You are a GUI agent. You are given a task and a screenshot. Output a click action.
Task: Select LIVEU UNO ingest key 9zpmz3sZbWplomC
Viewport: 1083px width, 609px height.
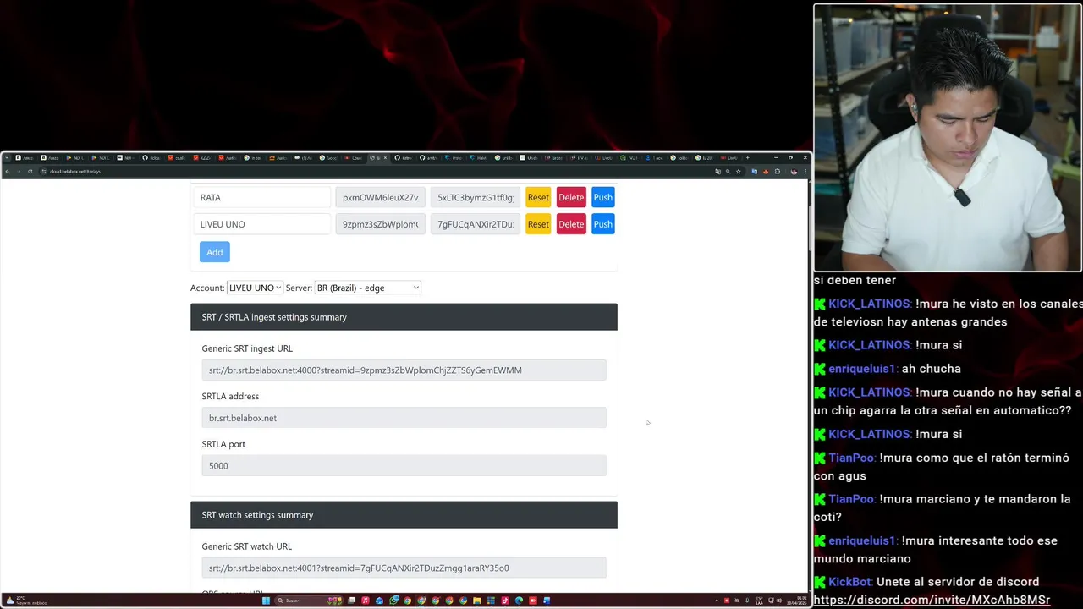(380, 224)
